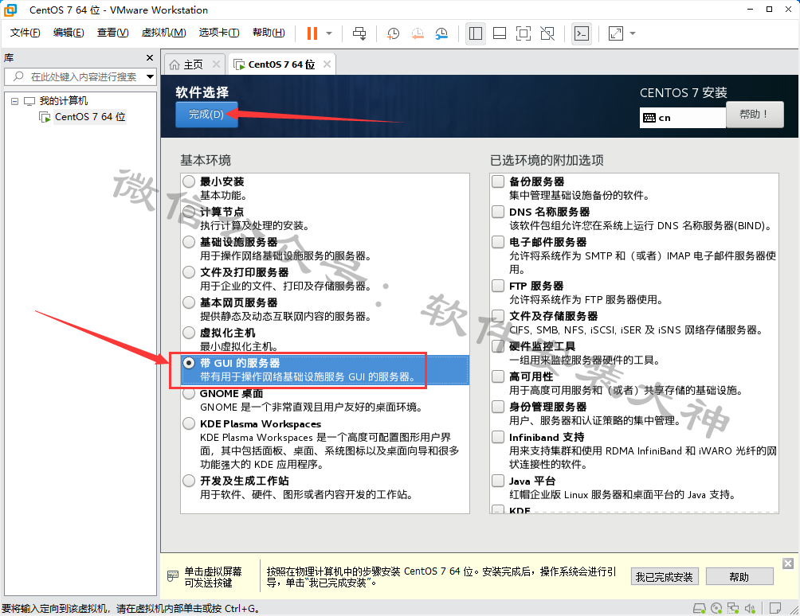Check the DNS 名称服务器 checkbox

(498, 212)
